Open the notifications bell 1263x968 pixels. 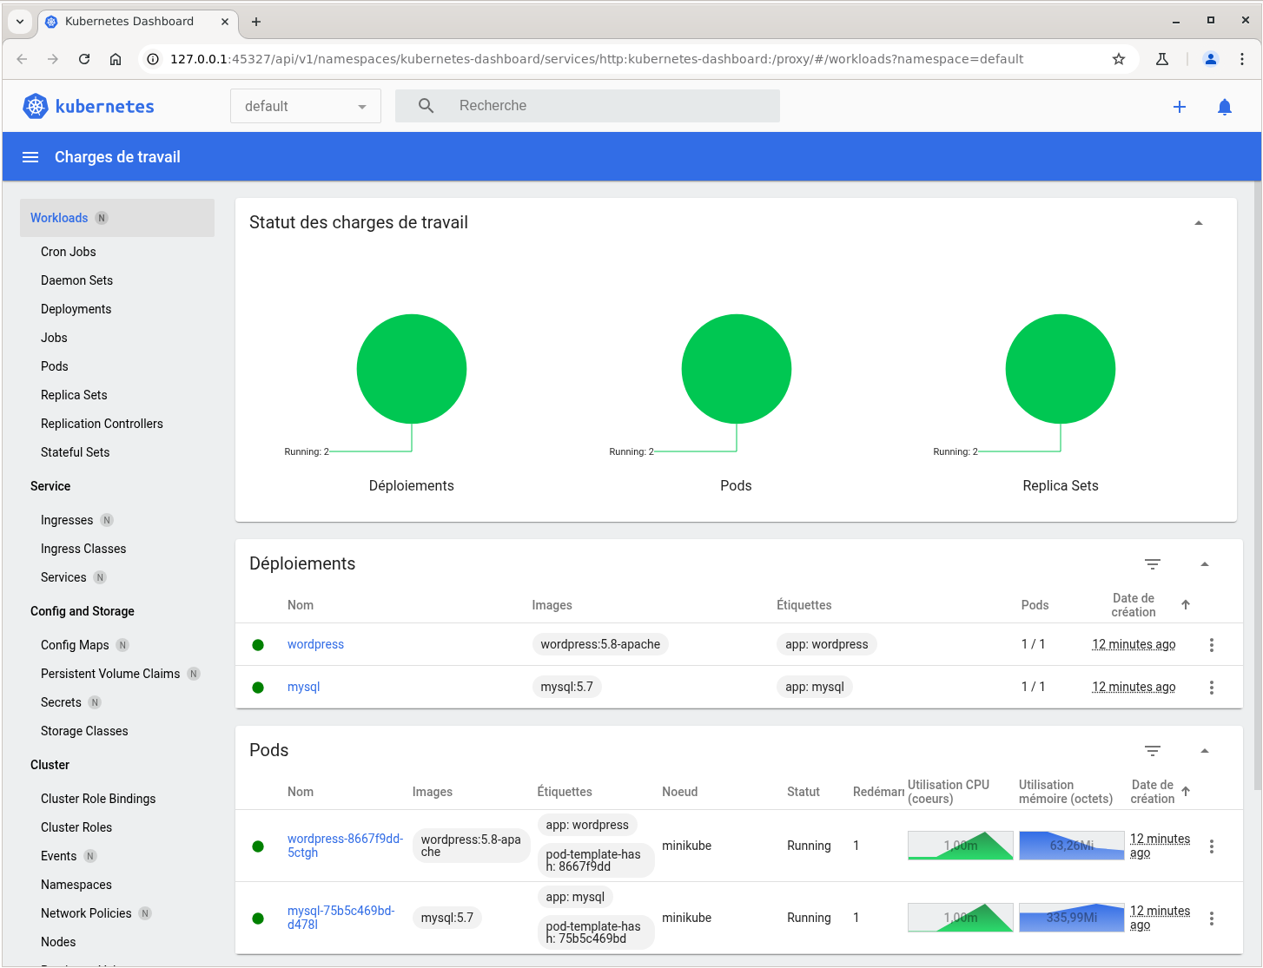[x=1225, y=107]
